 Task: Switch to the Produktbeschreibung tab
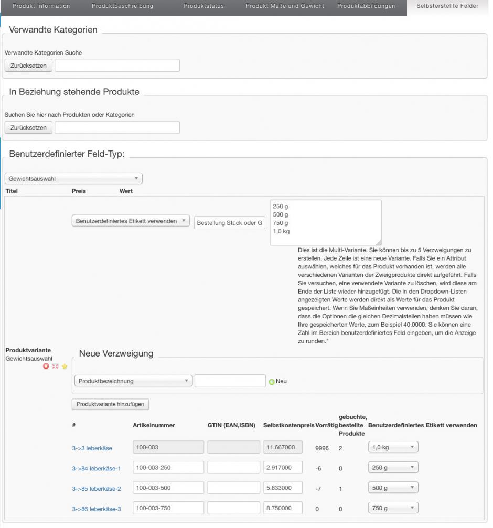[122, 6]
